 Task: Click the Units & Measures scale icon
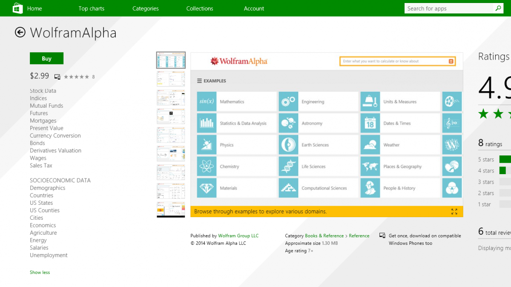coord(370,101)
